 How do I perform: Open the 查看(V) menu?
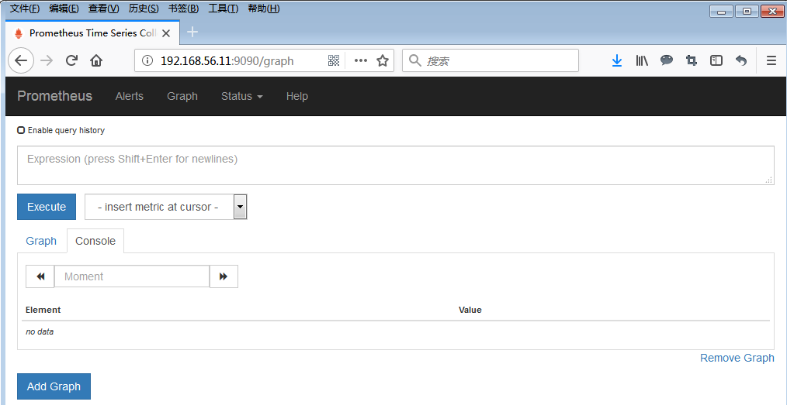pyautogui.click(x=104, y=9)
